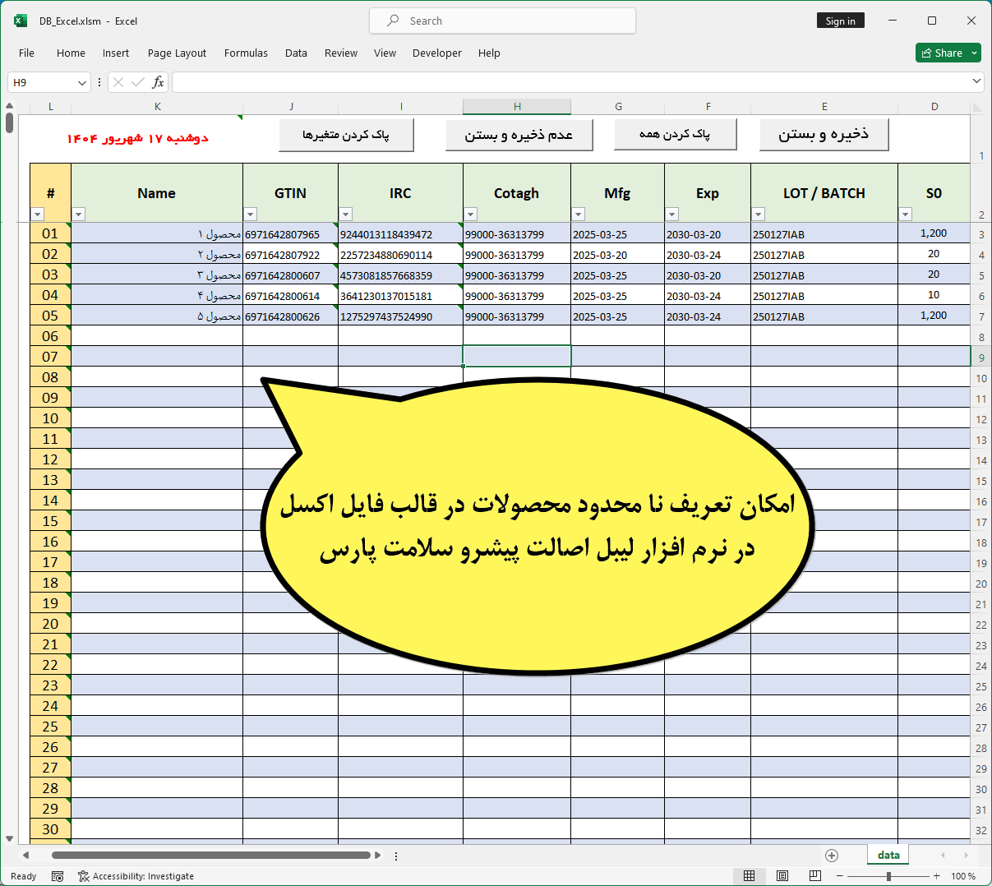Click the 'پاک کردن همه' clear all button
Viewport: 992px width, 886px height.
pyautogui.click(x=675, y=135)
